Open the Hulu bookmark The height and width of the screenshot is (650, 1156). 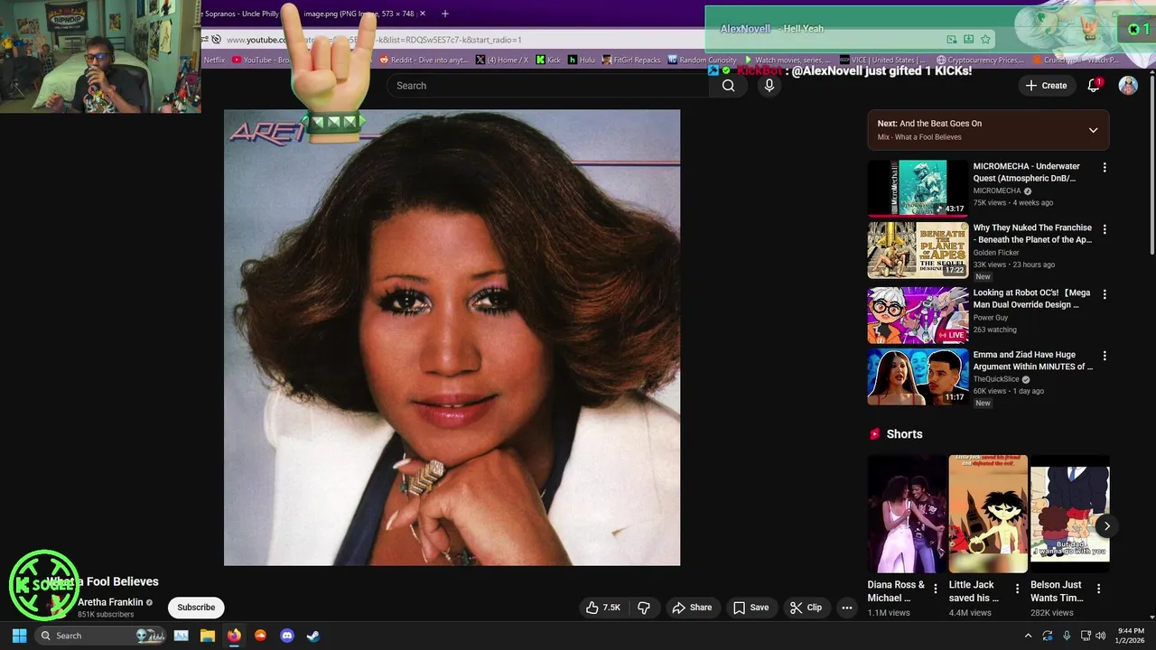(581, 60)
